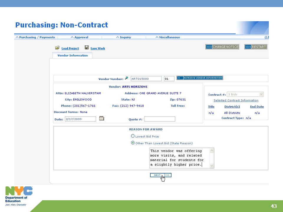Click the Quote # input field

[159, 119]
